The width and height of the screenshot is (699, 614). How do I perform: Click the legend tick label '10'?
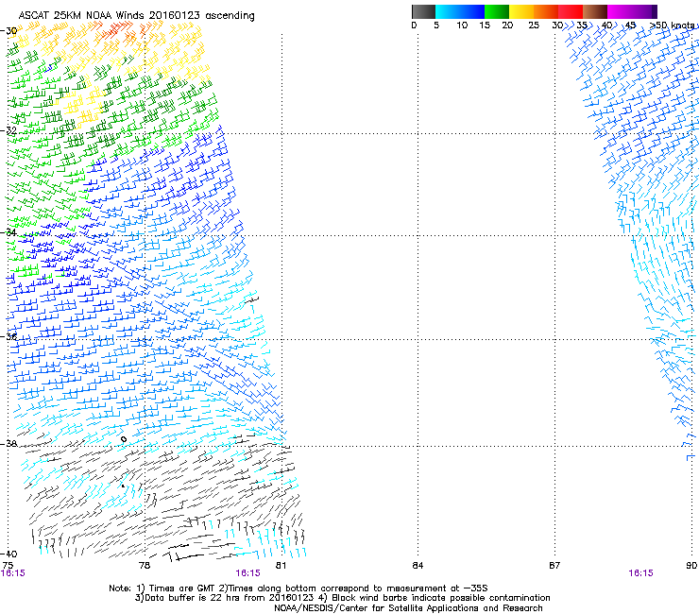click(x=462, y=26)
